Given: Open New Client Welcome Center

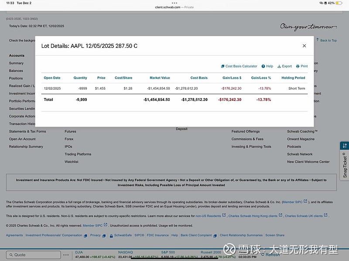Looking at the screenshot, I should [x=308, y=162].
